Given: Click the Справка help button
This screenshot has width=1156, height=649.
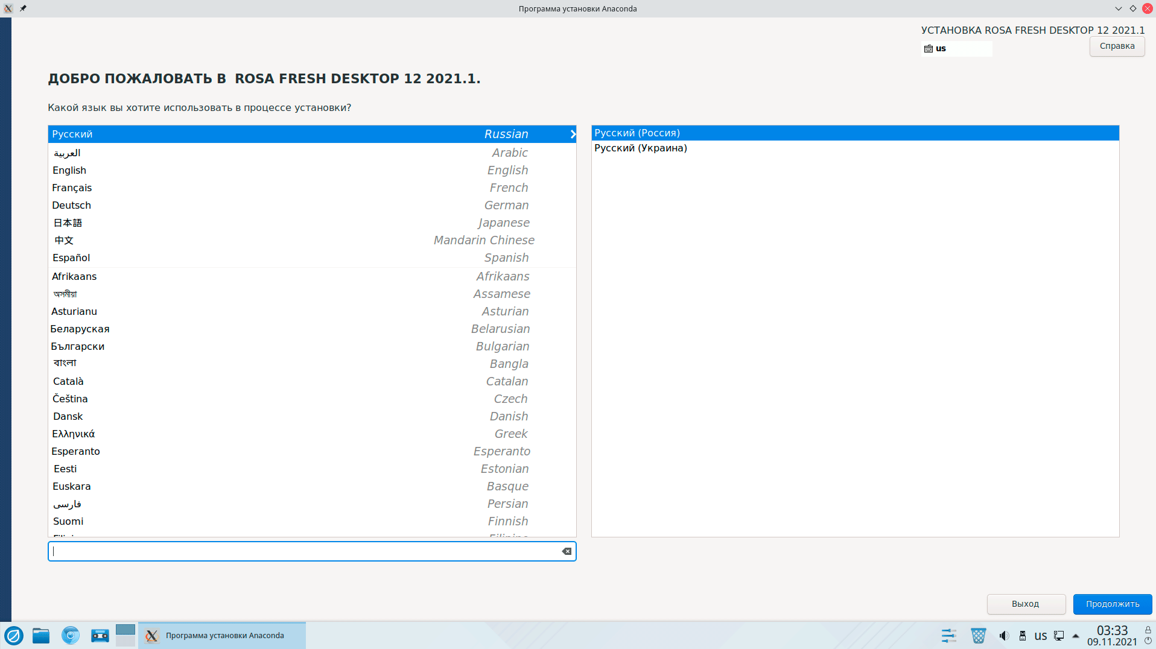Looking at the screenshot, I should click(1117, 46).
